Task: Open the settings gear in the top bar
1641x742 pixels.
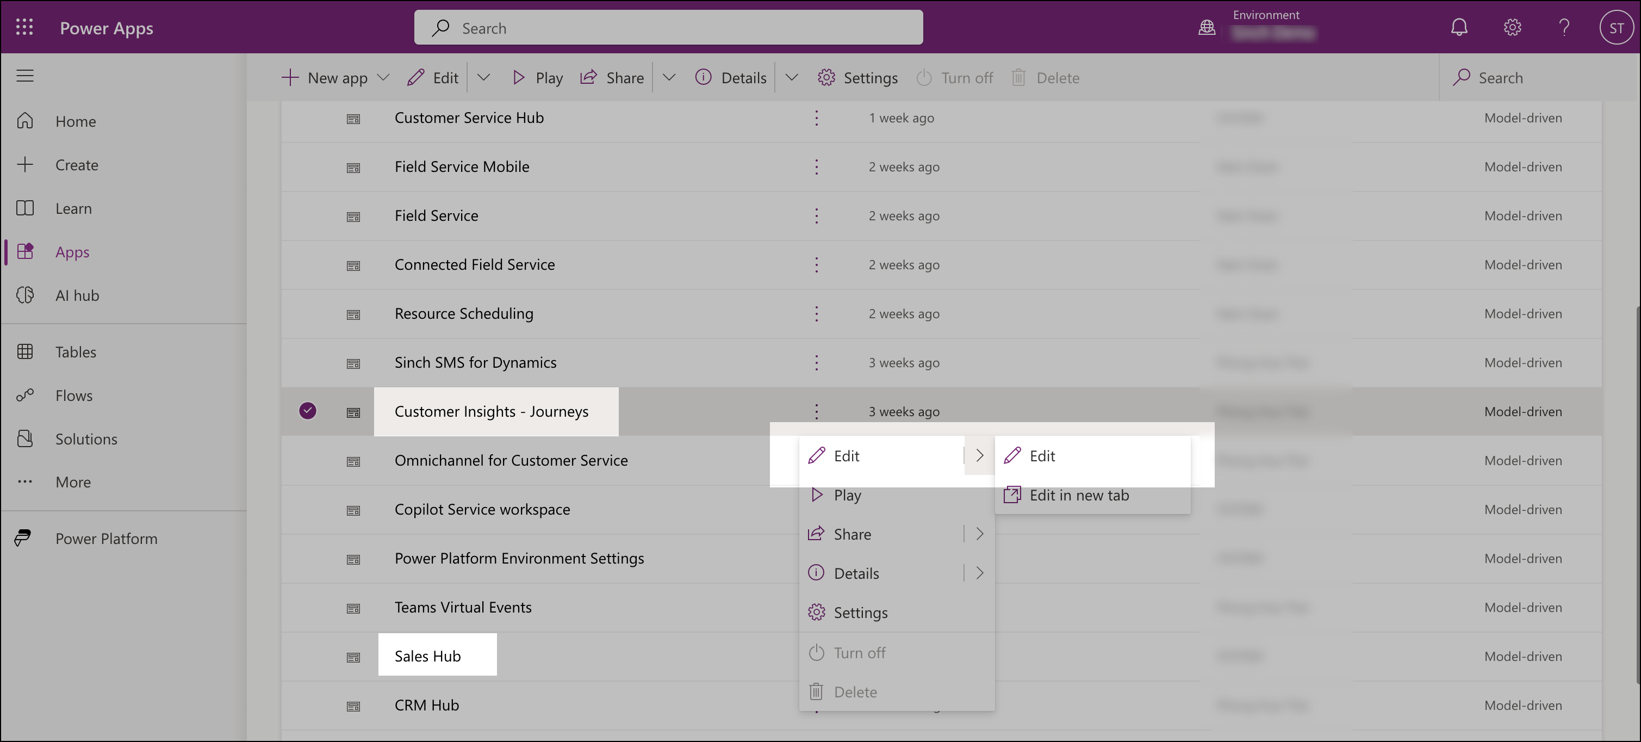Action: coord(1512,27)
